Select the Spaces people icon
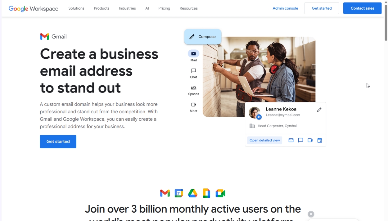The image size is (388, 221). pos(193,88)
